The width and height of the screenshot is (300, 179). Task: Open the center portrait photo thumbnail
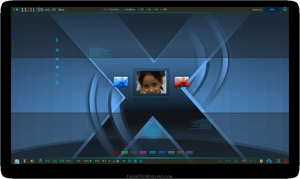pyautogui.click(x=151, y=82)
